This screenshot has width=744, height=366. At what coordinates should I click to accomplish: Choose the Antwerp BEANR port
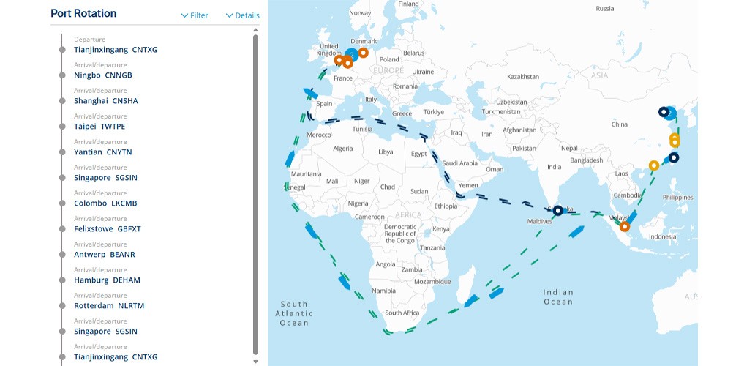click(x=105, y=255)
